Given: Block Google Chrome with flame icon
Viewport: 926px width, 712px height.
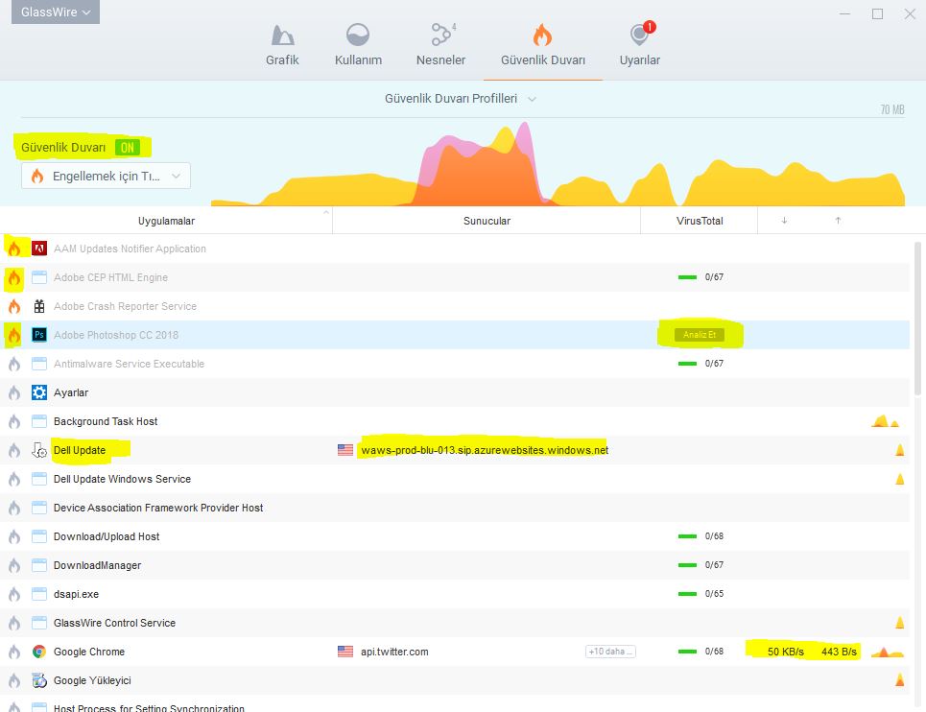Looking at the screenshot, I should point(14,652).
